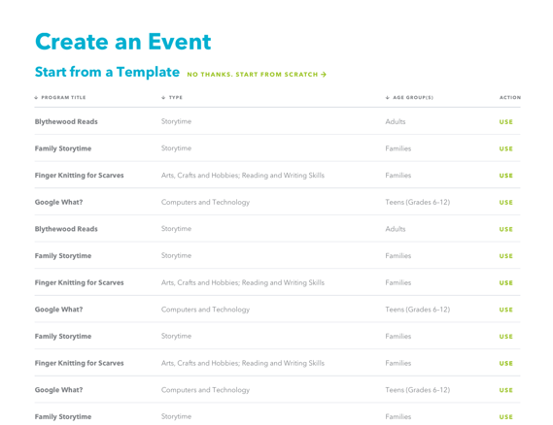Use the first Google What? template
Image resolution: width=553 pixels, height=425 pixels.
[505, 203]
